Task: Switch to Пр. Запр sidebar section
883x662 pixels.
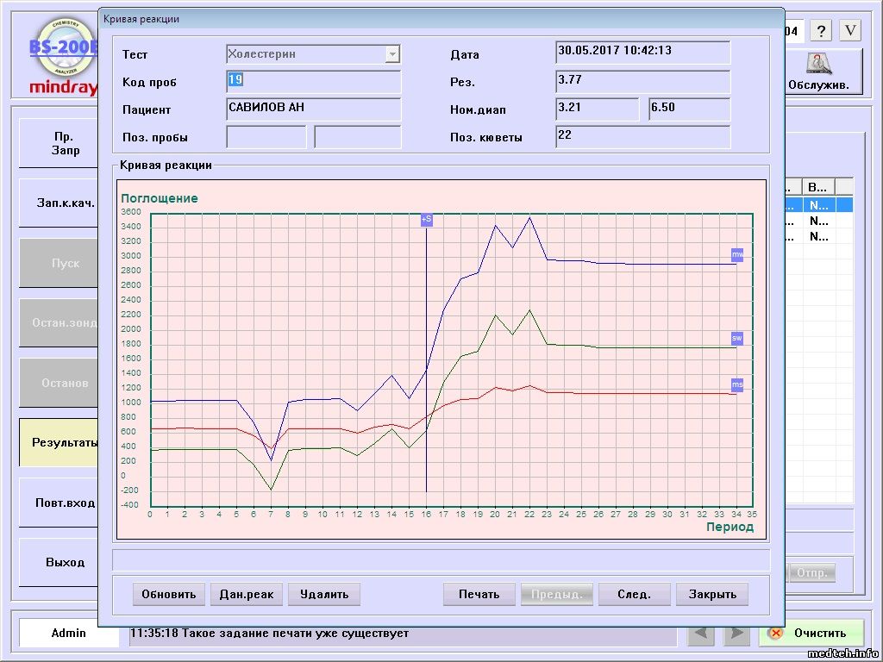Action: point(59,144)
